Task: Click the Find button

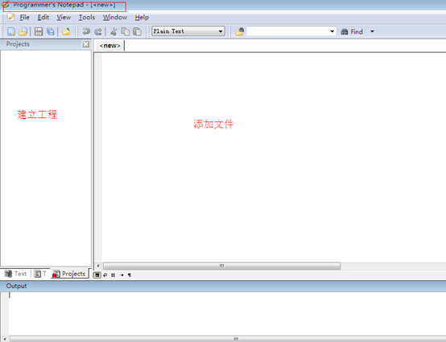Action: [x=352, y=31]
